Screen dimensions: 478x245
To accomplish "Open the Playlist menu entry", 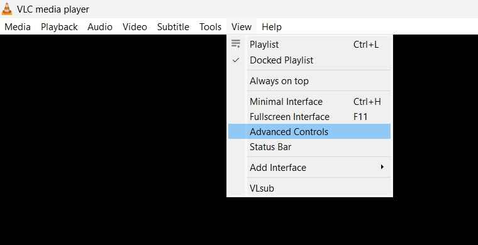I will click(x=309, y=45).
